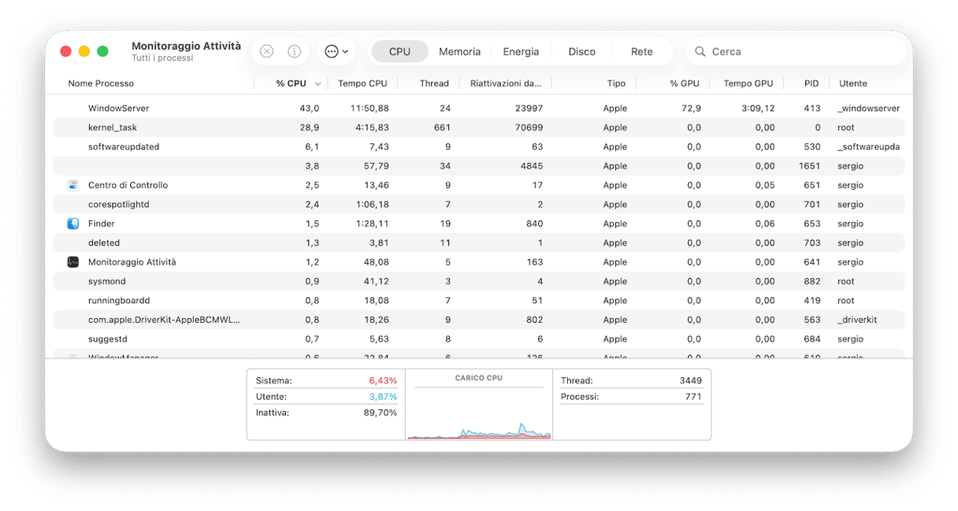Screen dimensions: 958x511
Task: Open the ellipsis options menu button
Action: (336, 51)
